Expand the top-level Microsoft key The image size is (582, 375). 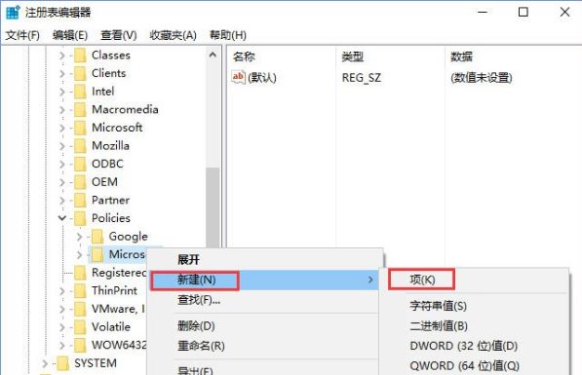click(62, 128)
